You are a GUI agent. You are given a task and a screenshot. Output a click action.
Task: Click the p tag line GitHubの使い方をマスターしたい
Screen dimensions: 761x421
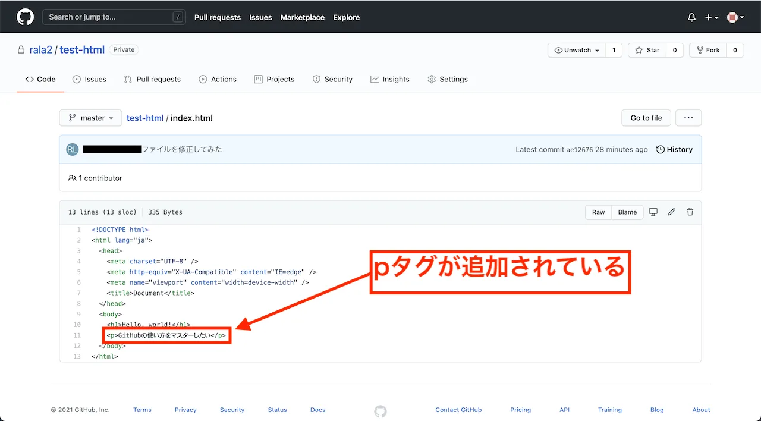(166, 335)
